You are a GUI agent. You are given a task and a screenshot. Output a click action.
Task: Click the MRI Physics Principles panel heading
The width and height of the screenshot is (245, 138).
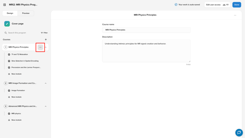pos(145,15)
